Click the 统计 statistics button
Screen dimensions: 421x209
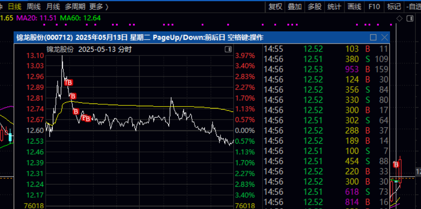point(334,7)
